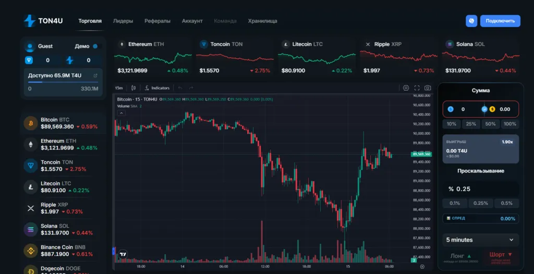Open the Команда tab
Screen dimensions: 534x274
(225, 21)
